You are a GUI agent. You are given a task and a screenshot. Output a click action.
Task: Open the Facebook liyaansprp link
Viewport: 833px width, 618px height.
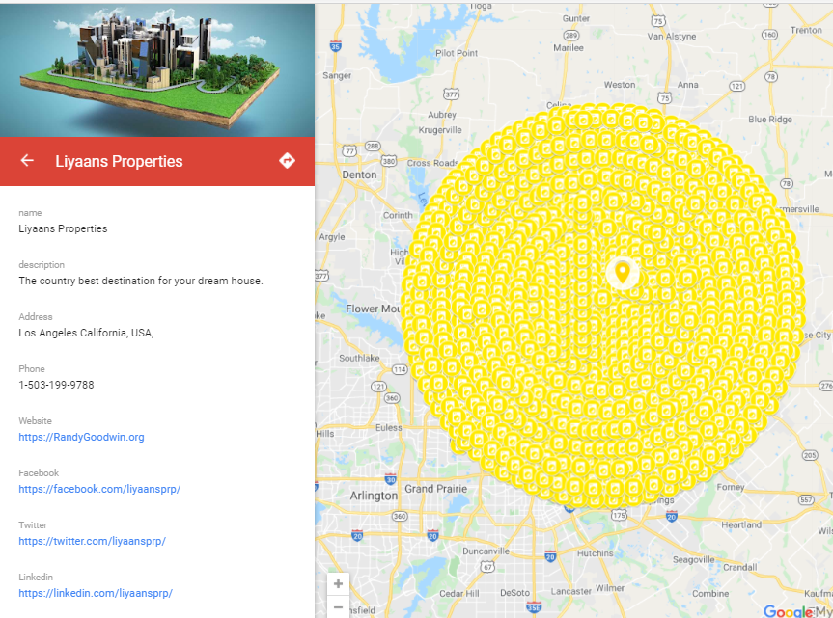99,489
